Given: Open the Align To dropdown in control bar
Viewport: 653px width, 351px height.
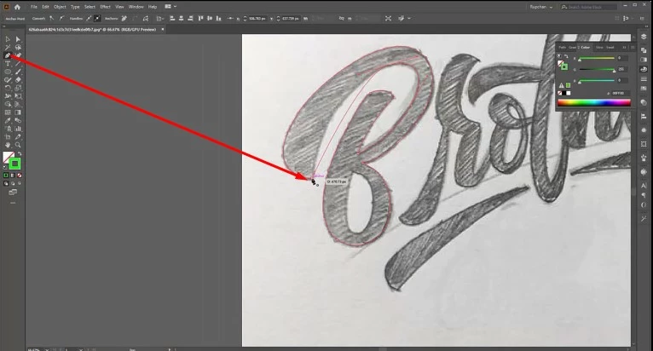Looking at the screenshot, I should coord(161,19).
